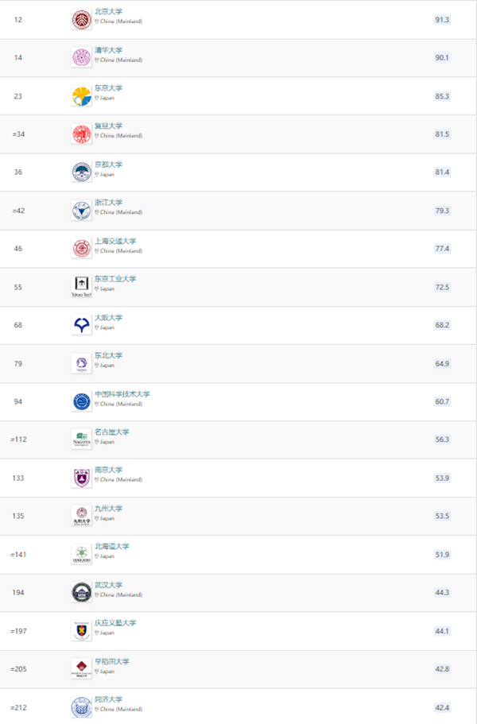The width and height of the screenshot is (477, 724).
Task: Click the Osaka University (大阪大学) logo
Action: pyautogui.click(x=82, y=325)
